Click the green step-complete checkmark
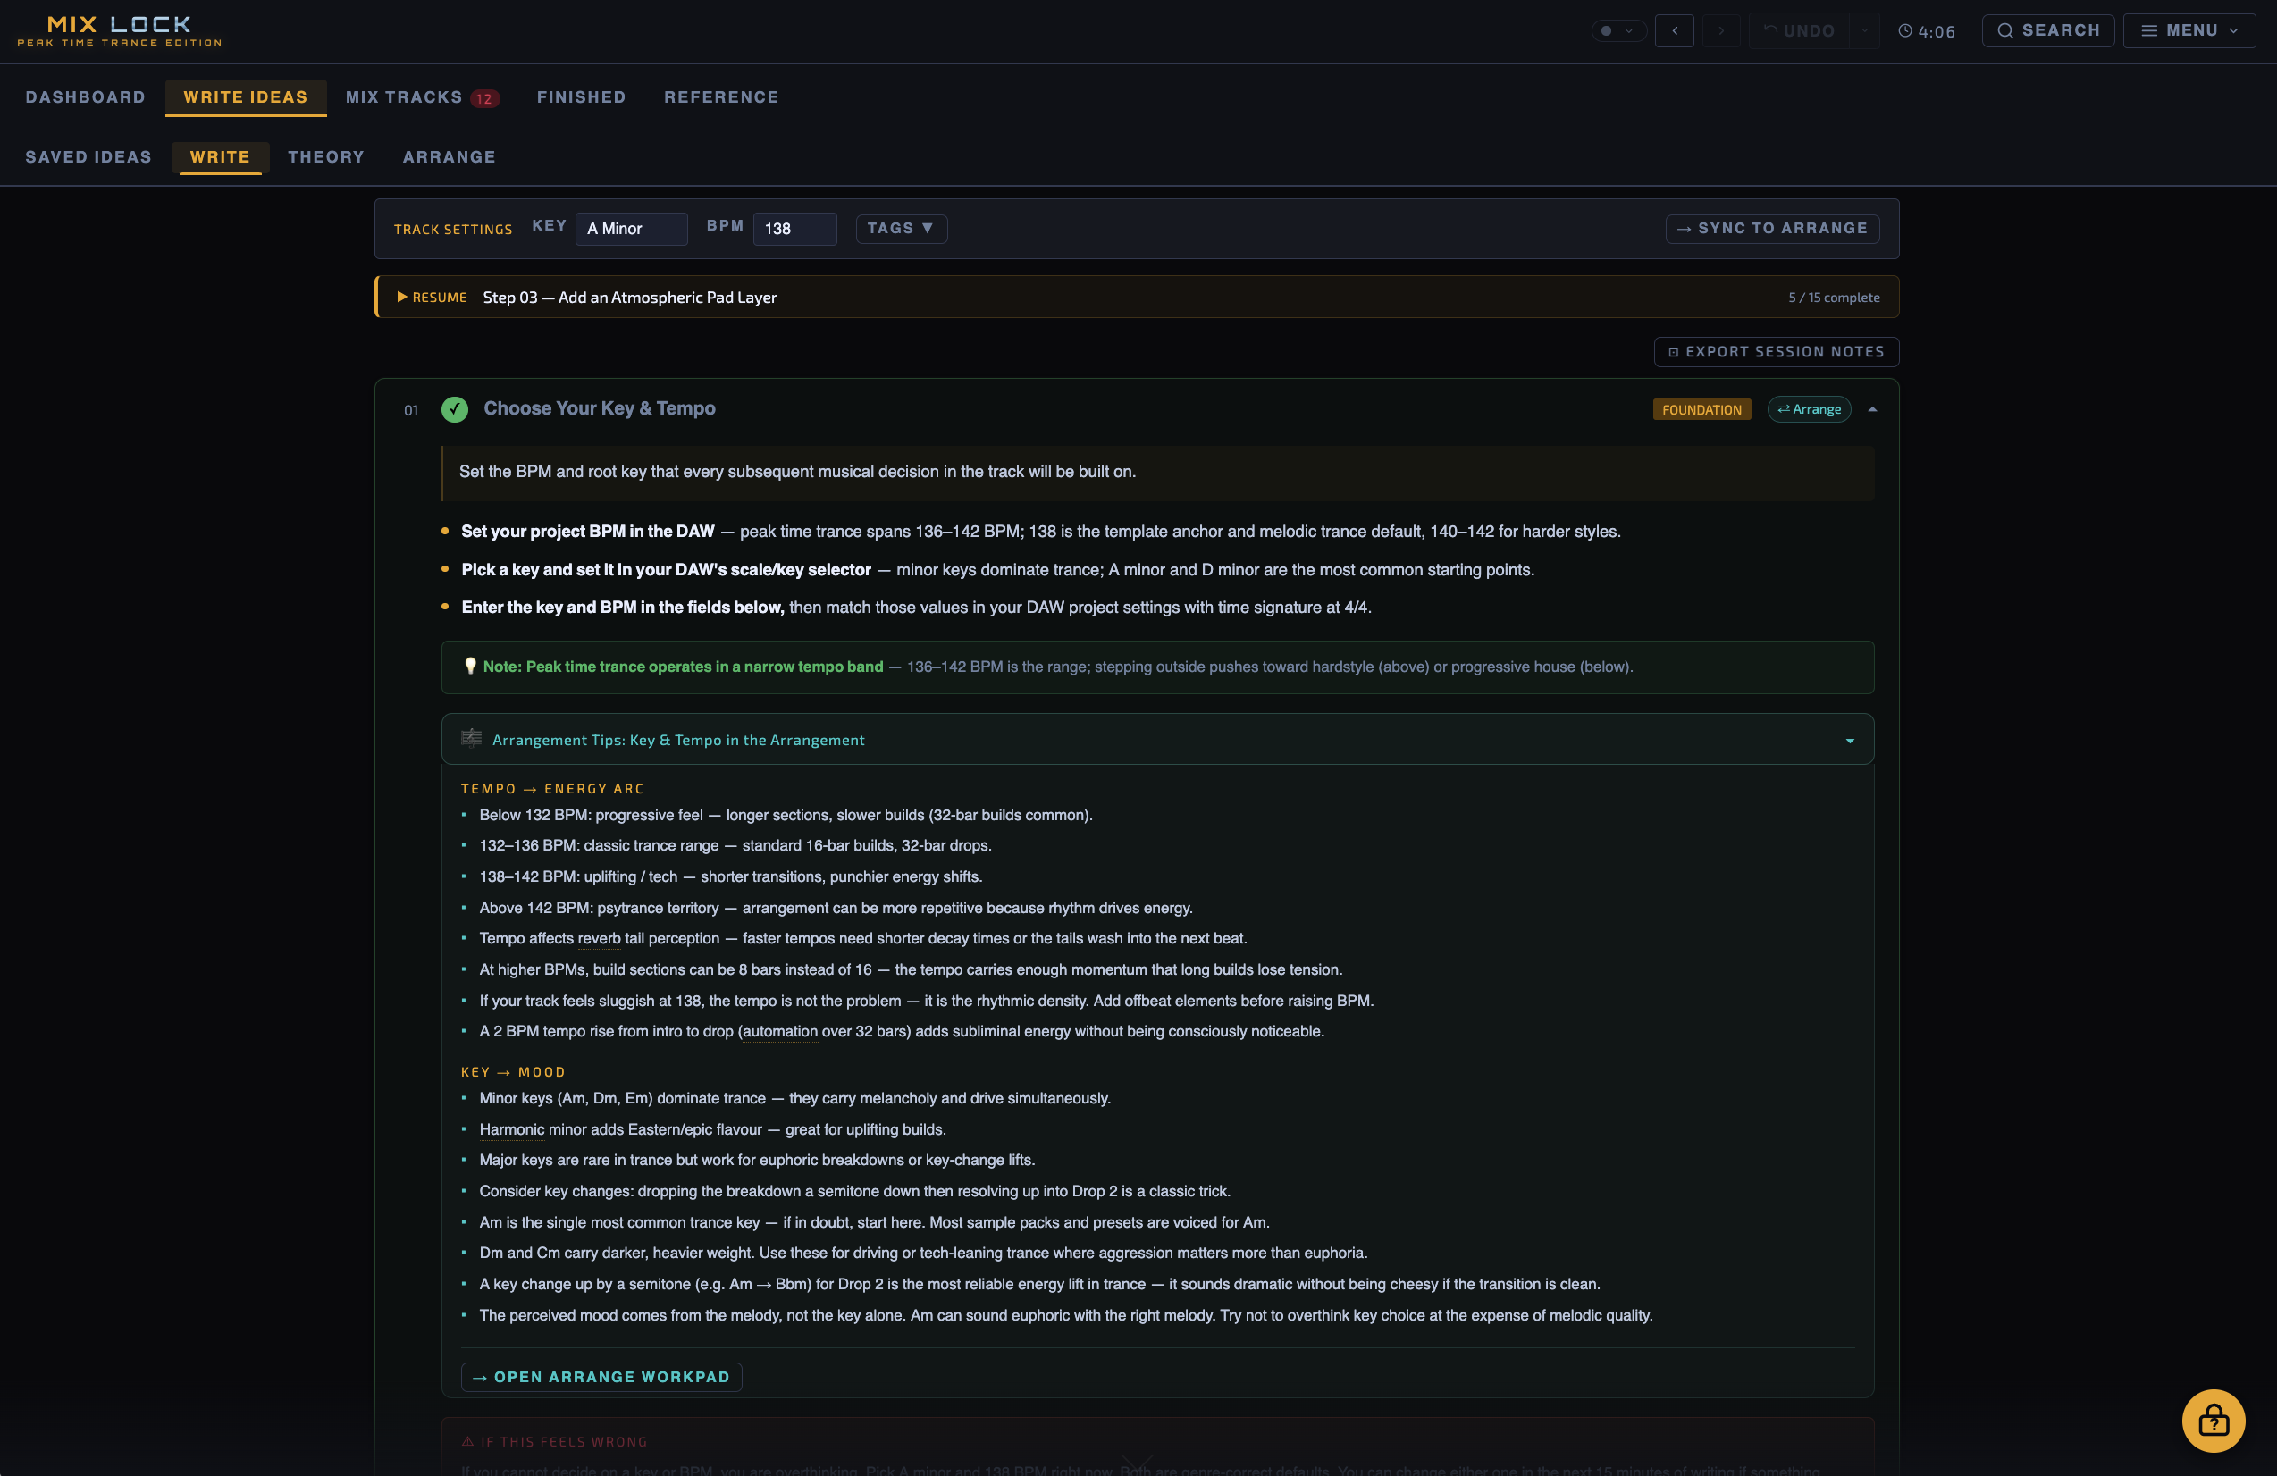This screenshot has width=2277, height=1476. coord(455,408)
